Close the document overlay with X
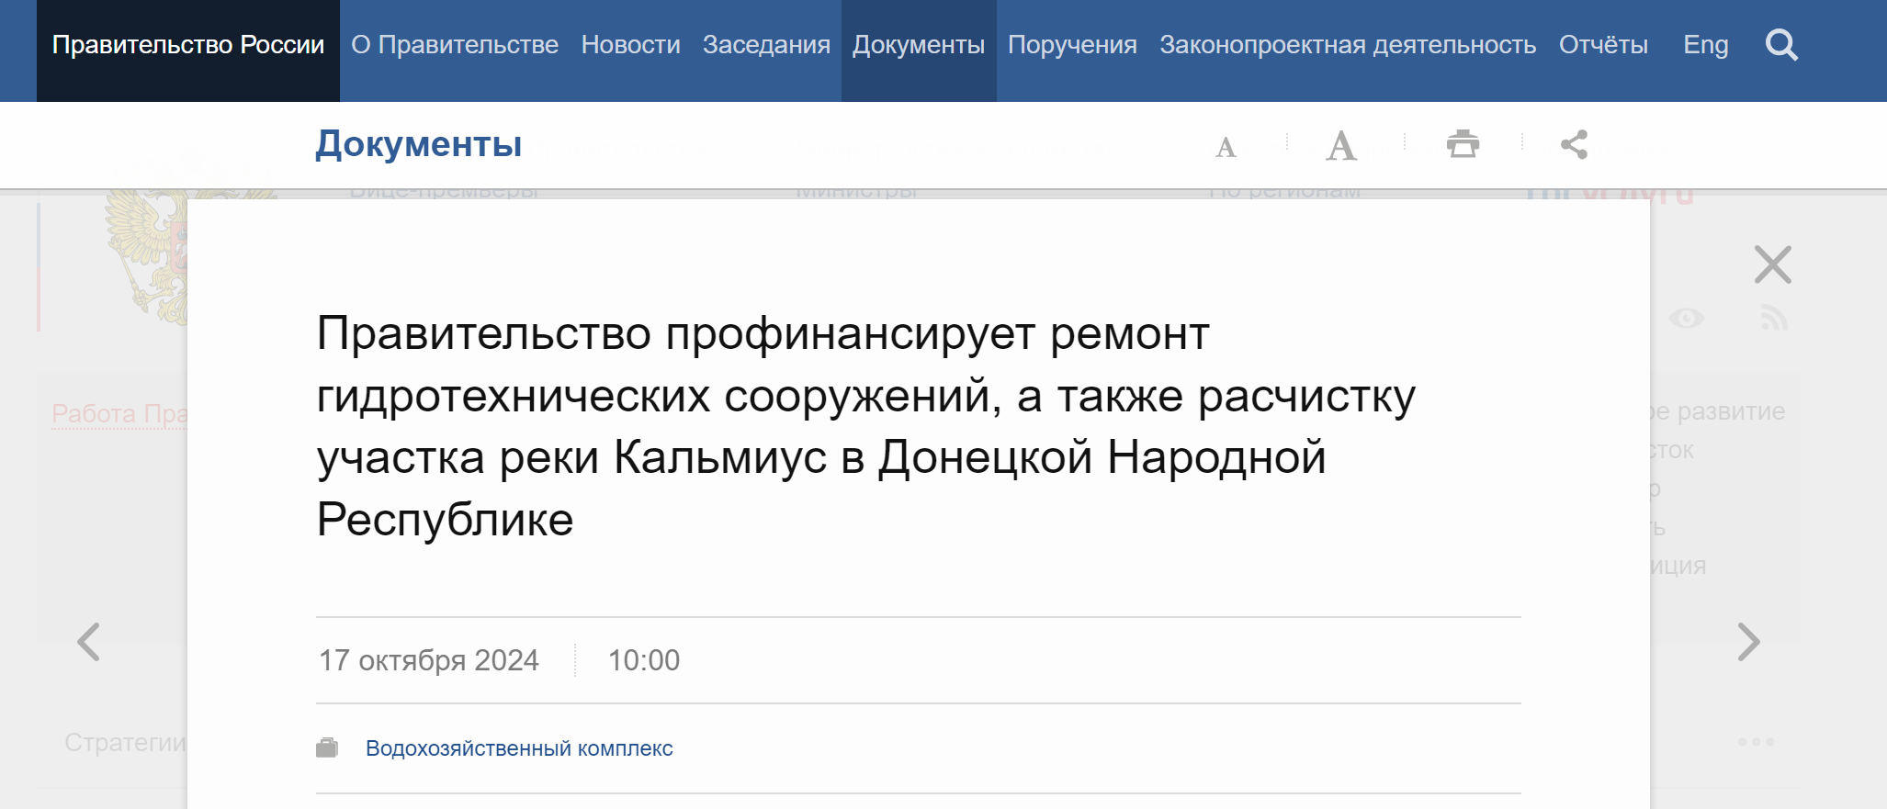1887x809 pixels. [x=1772, y=264]
